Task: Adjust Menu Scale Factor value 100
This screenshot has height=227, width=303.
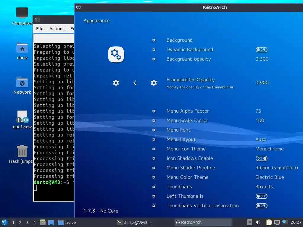Action: (260, 121)
